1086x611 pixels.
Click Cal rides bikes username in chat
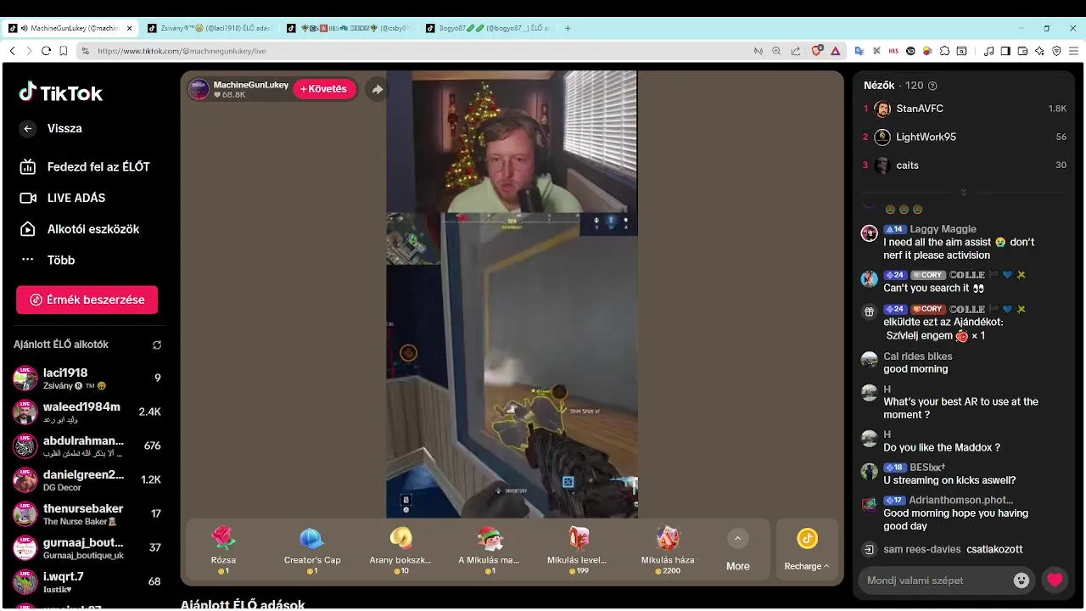pos(918,356)
